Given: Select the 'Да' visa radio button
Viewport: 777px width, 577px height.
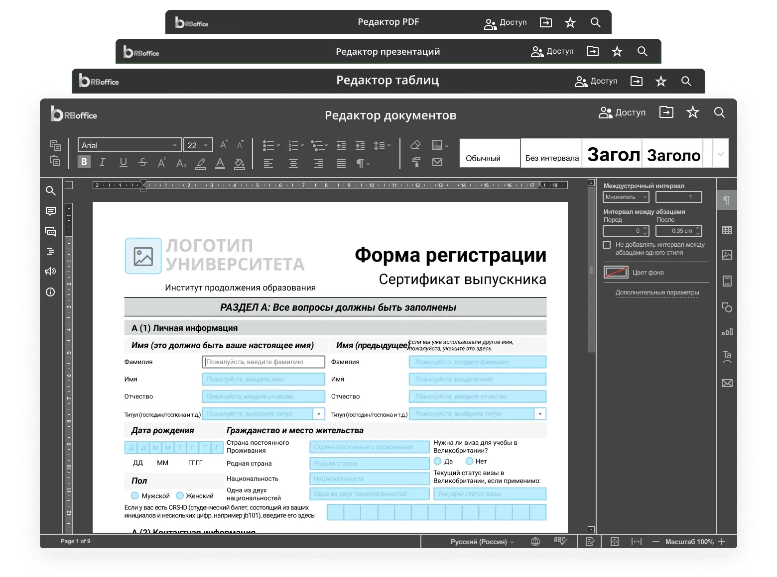Looking at the screenshot, I should pyautogui.click(x=438, y=461).
